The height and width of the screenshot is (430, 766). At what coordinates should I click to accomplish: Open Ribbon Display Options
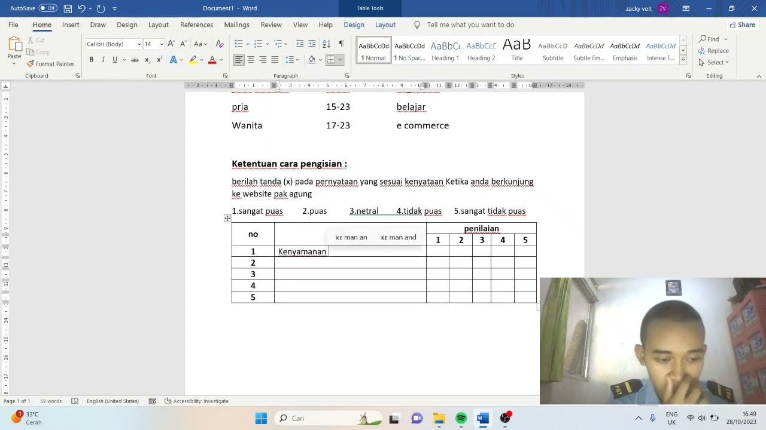[686, 8]
